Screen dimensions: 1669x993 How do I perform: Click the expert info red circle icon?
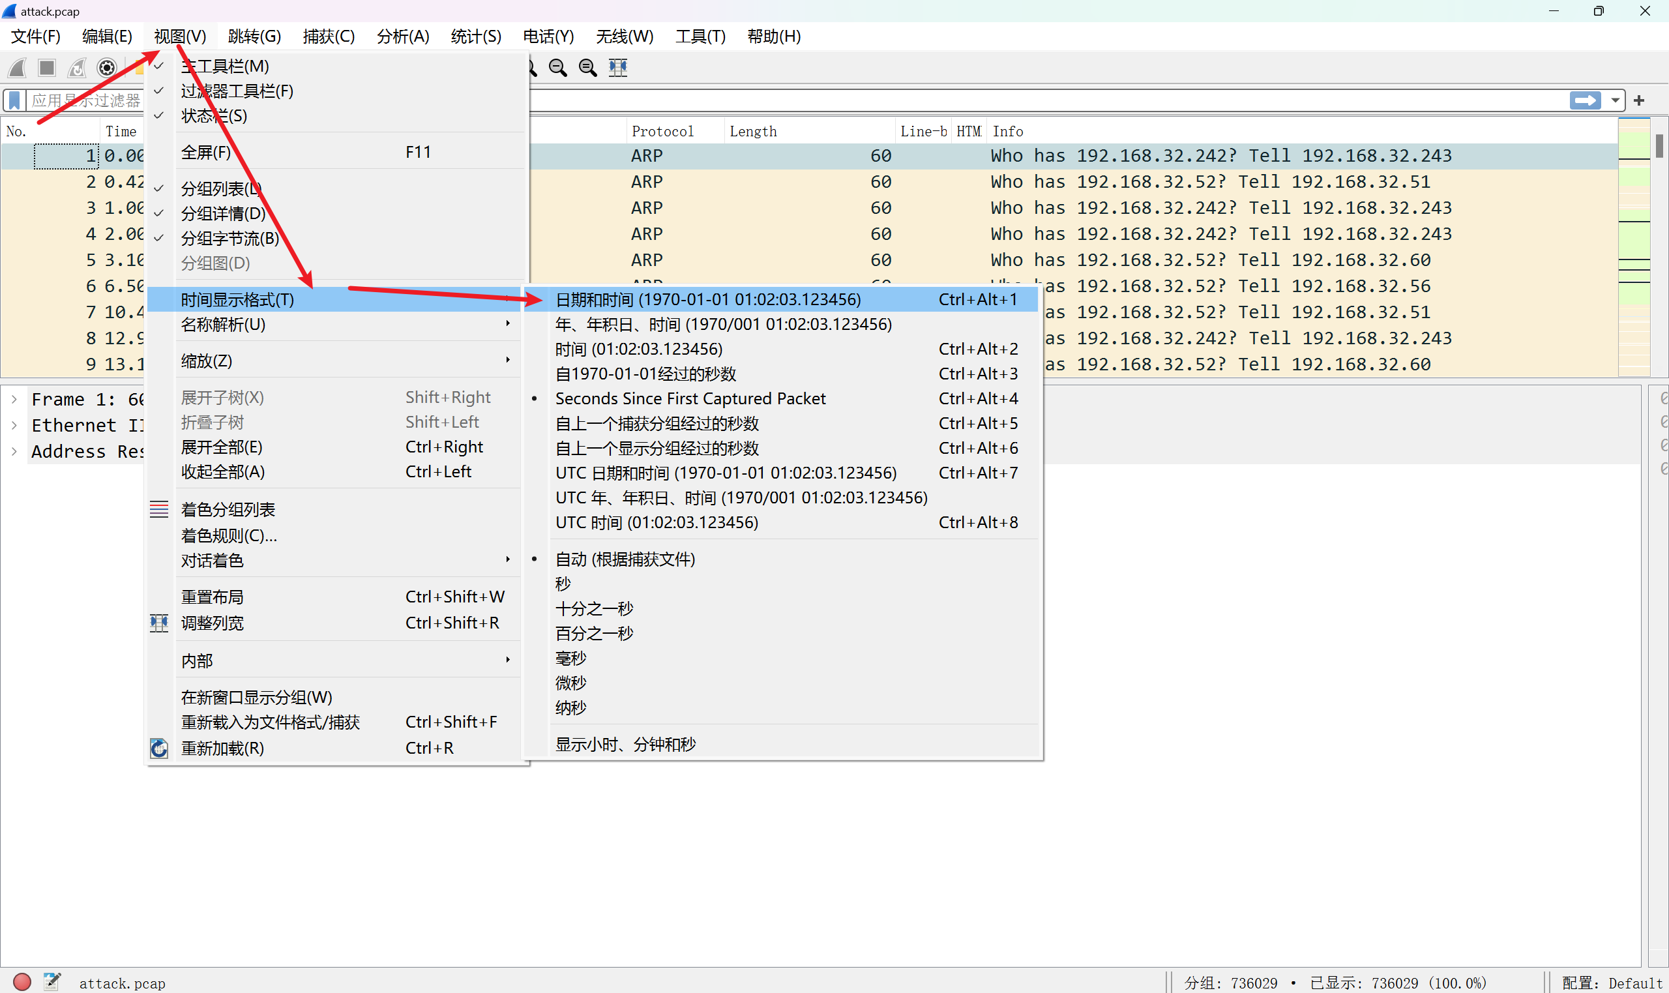coord(22,982)
